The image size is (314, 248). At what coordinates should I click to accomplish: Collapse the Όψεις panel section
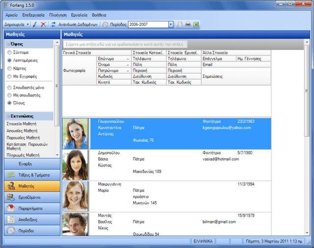click(8, 44)
